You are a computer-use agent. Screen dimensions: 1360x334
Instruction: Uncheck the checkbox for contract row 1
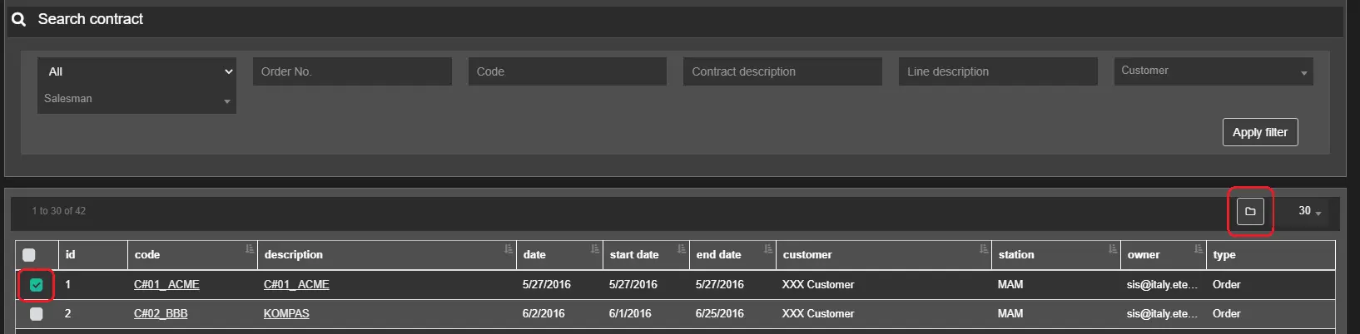coord(36,285)
